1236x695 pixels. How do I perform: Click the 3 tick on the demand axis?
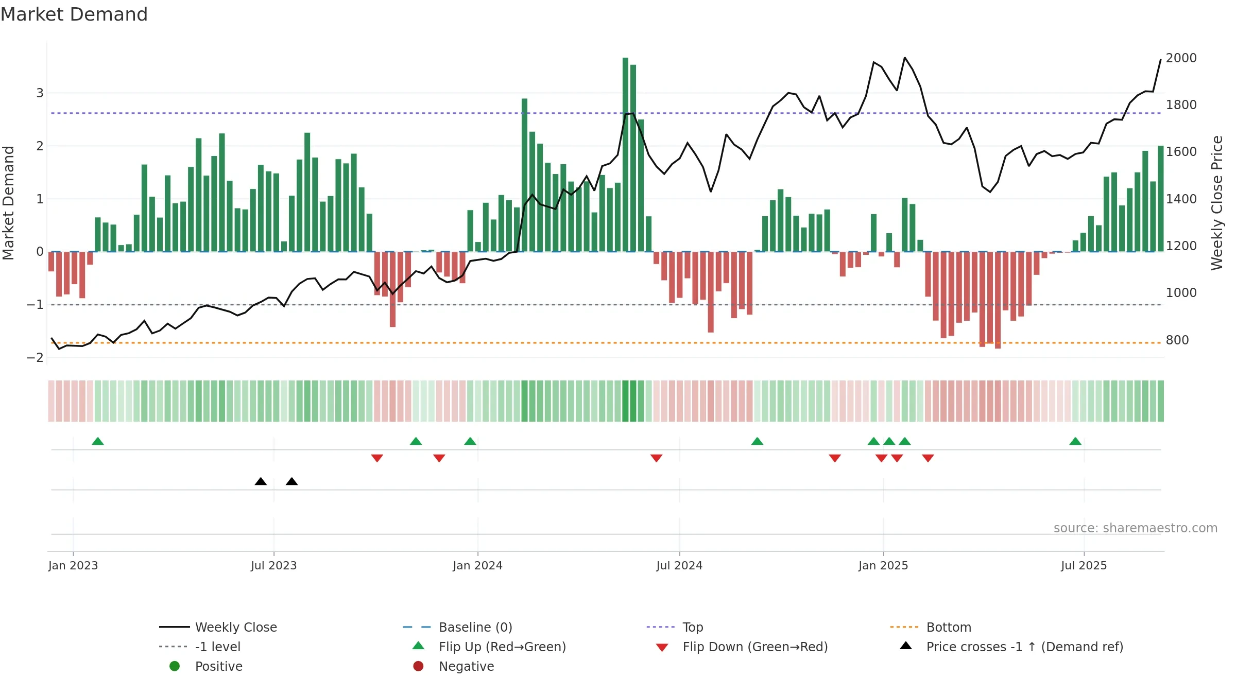pos(40,93)
